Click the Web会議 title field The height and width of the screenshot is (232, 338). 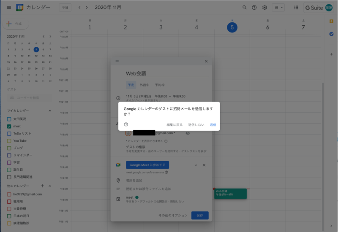[167, 73]
